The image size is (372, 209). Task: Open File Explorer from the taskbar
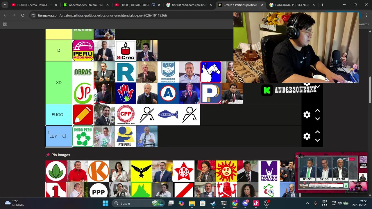pos(192,203)
